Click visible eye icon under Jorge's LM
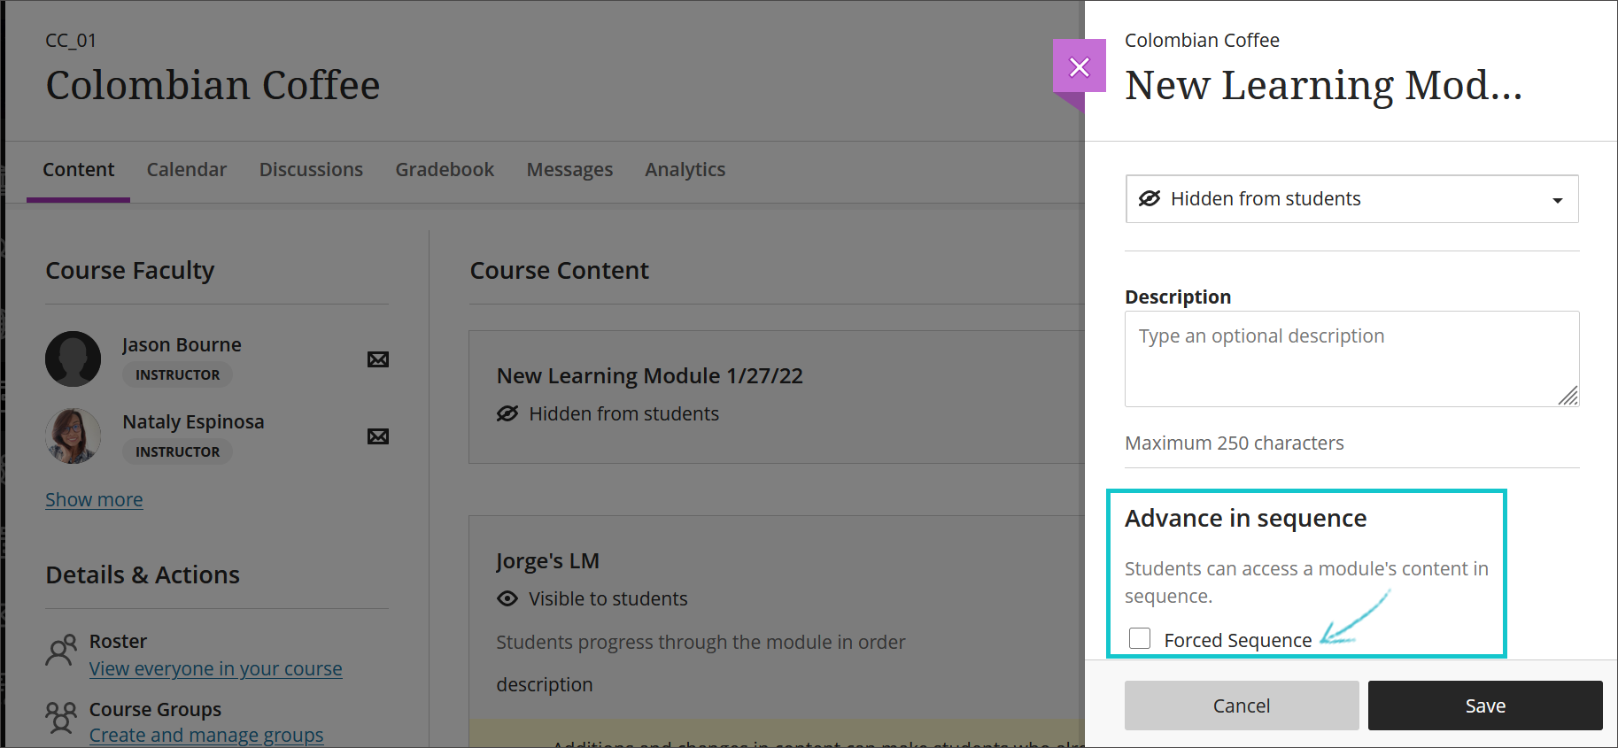1618x748 pixels. tap(507, 599)
